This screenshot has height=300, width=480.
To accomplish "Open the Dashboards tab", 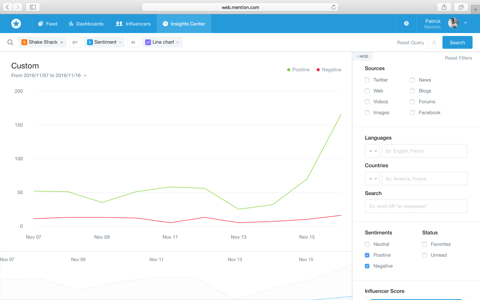I will point(86,24).
